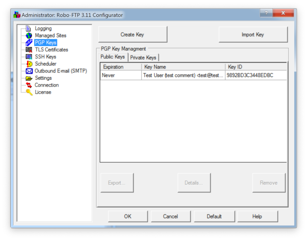Click the TLS Certificates icon
Viewport: 307px width, 240px height.
click(29, 49)
